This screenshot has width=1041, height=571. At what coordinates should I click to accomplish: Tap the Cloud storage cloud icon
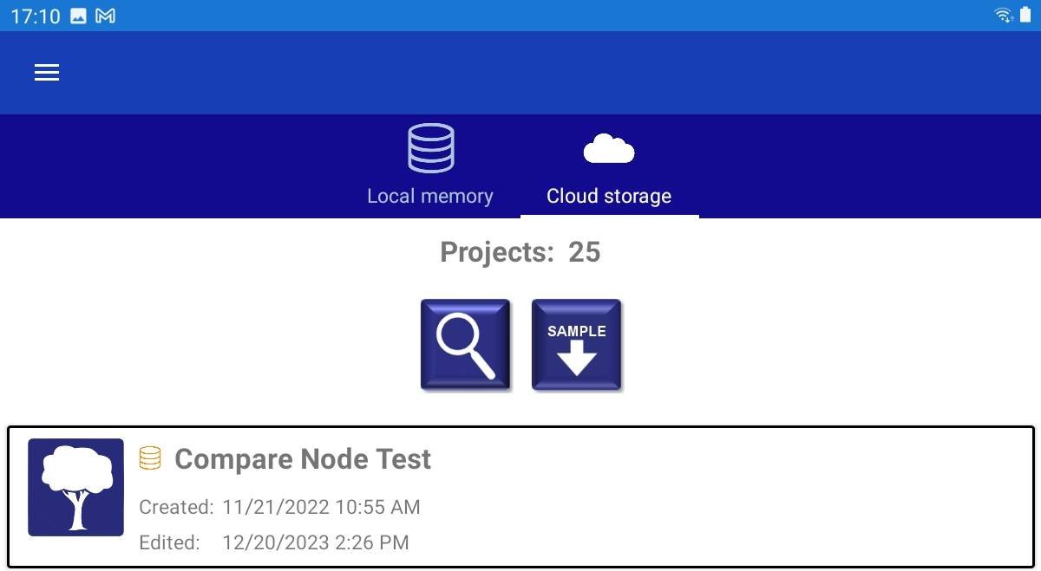[x=609, y=149]
